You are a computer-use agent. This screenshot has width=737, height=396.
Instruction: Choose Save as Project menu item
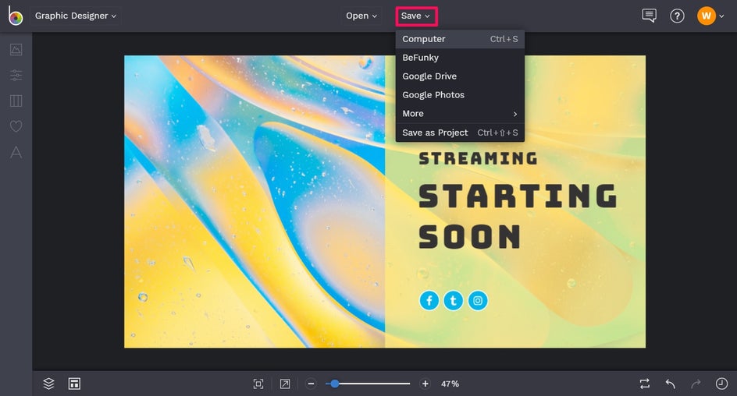460,133
